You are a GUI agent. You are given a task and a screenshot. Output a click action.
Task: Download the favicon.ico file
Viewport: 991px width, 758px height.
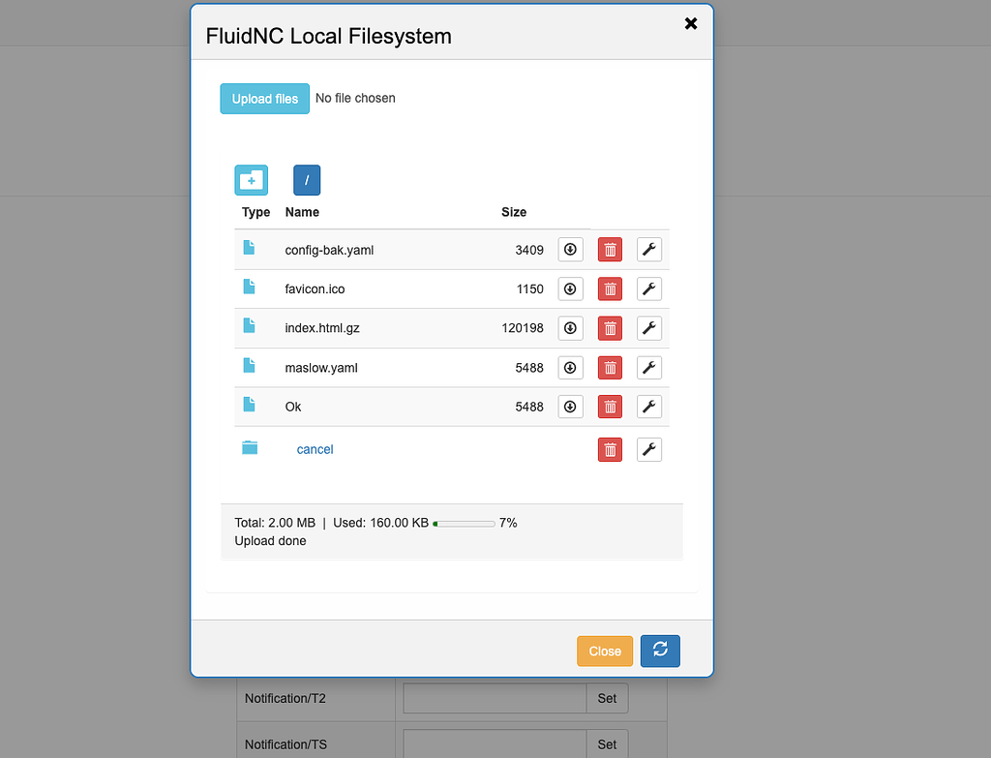coord(570,288)
